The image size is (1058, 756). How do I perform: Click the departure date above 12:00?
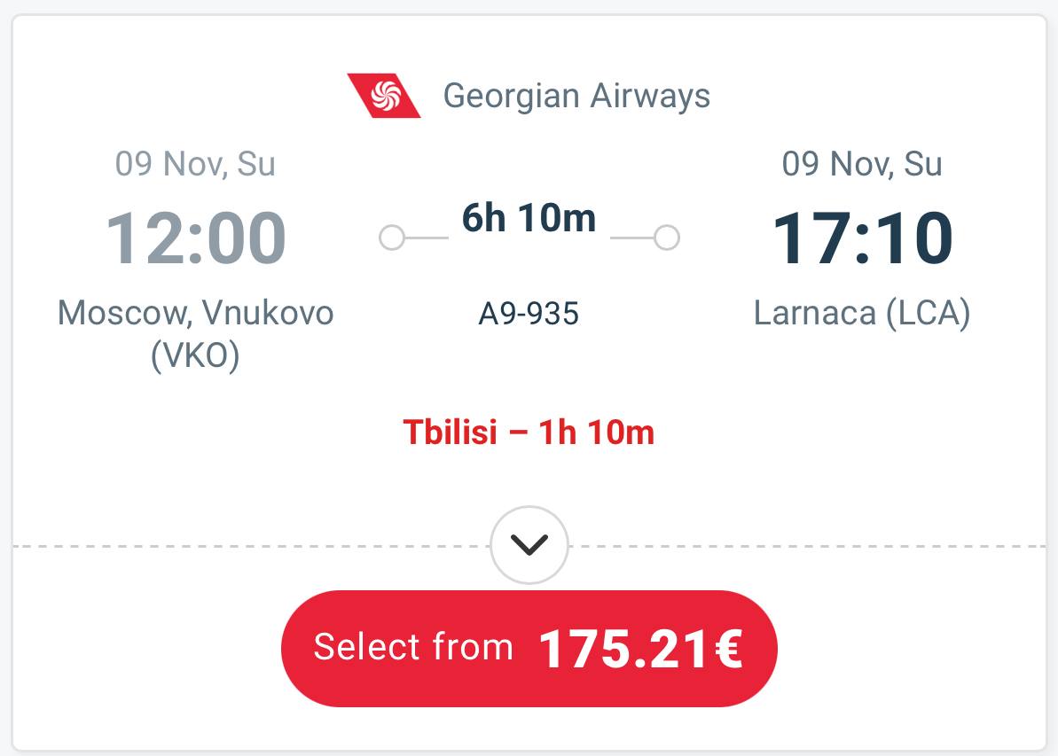(x=195, y=164)
